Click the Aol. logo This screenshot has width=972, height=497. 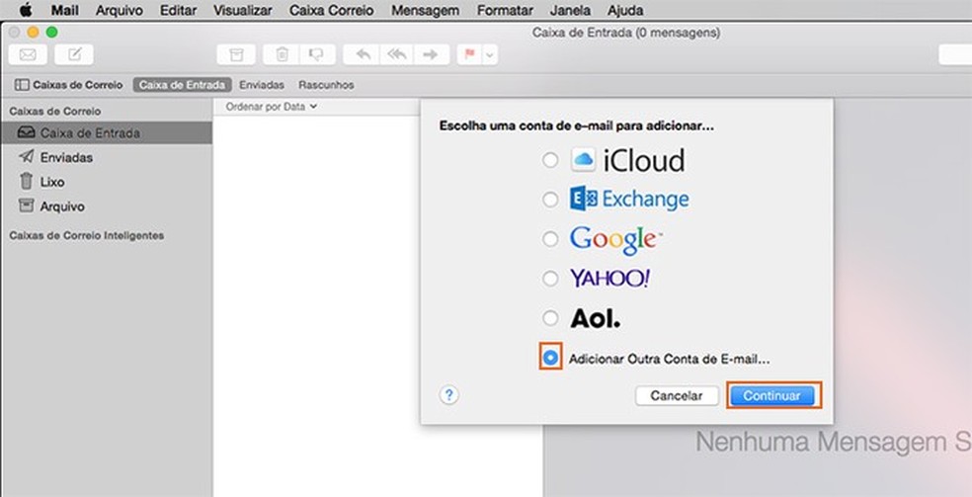pyautogui.click(x=595, y=318)
